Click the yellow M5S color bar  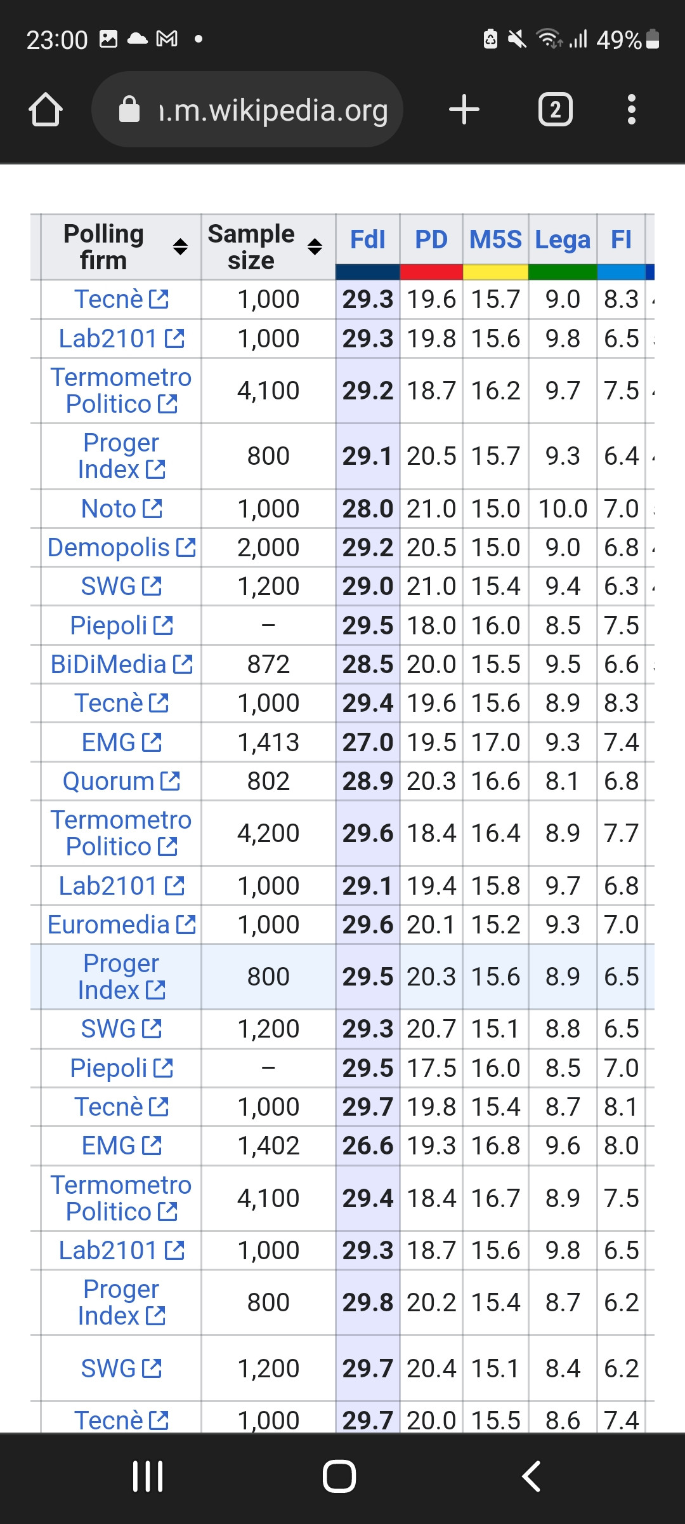(x=495, y=272)
